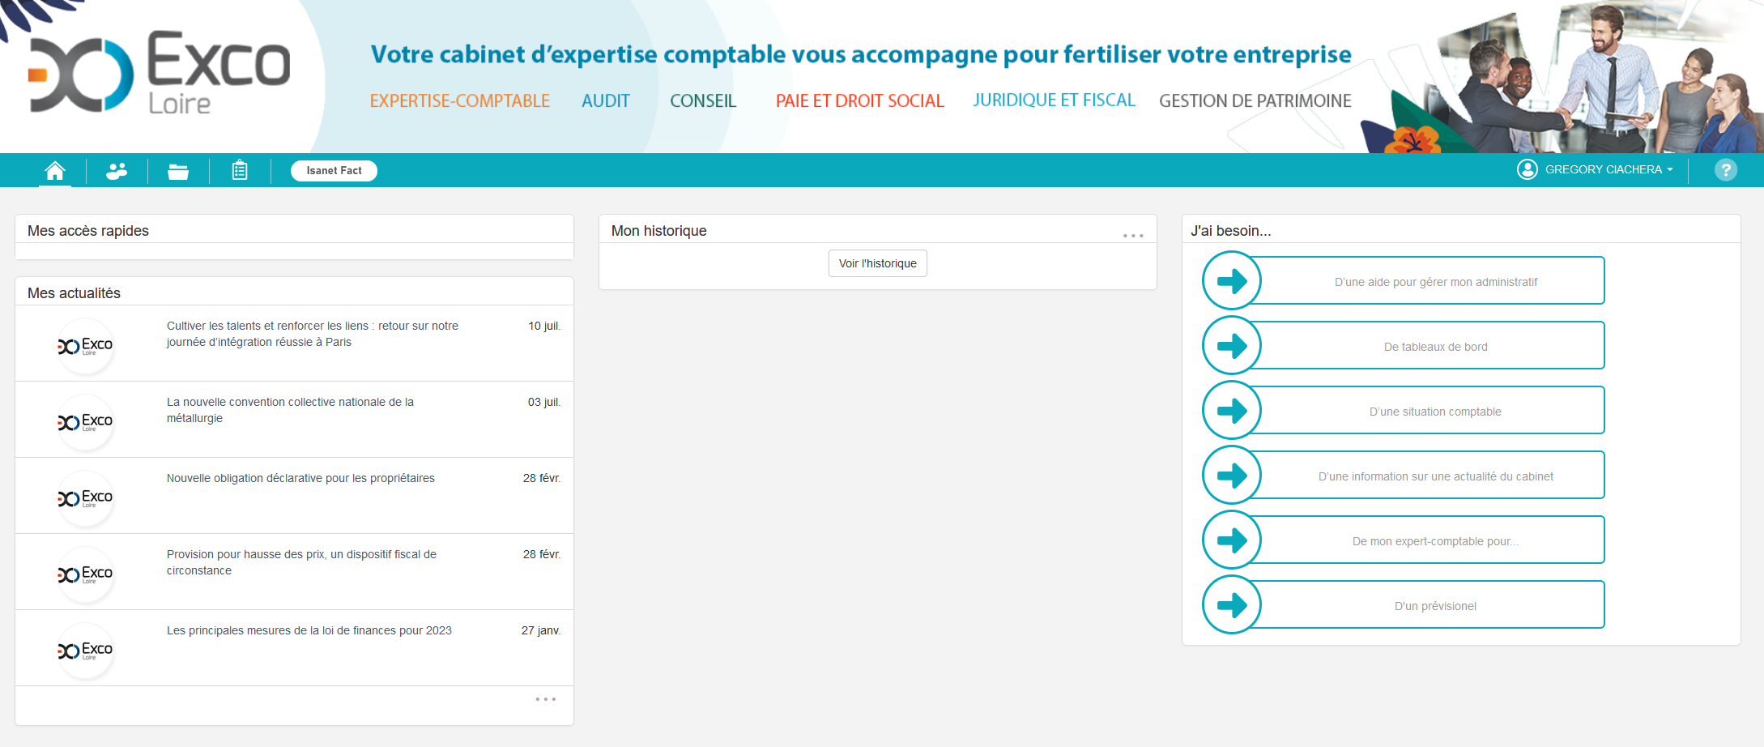Select D'une aide pour gérer mon administratif
The image size is (1764, 747).
[1434, 282]
